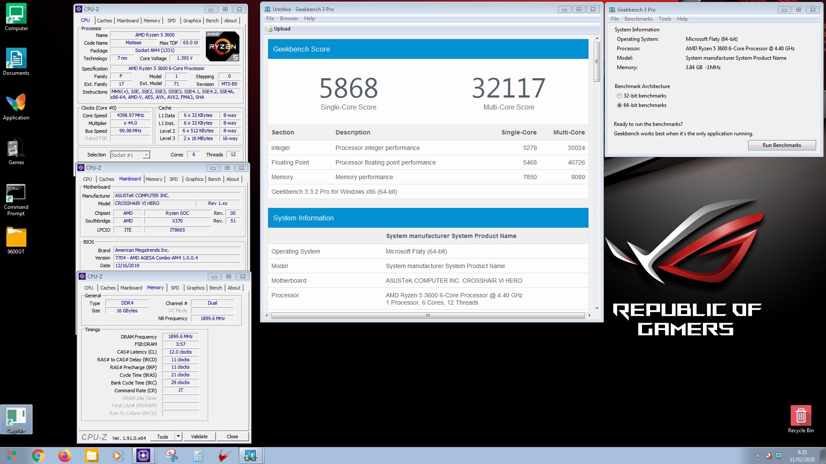
Task: Open the Recycle Bin
Action: point(801,419)
